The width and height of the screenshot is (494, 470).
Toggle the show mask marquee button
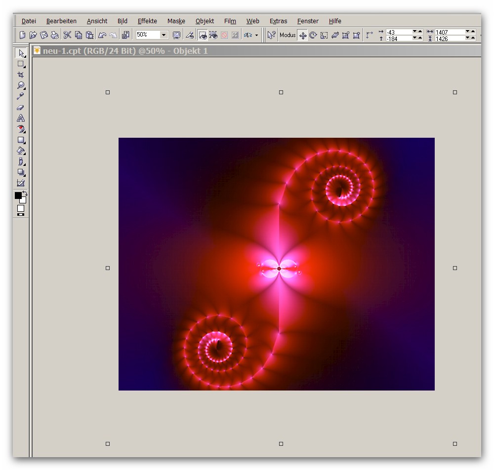203,35
